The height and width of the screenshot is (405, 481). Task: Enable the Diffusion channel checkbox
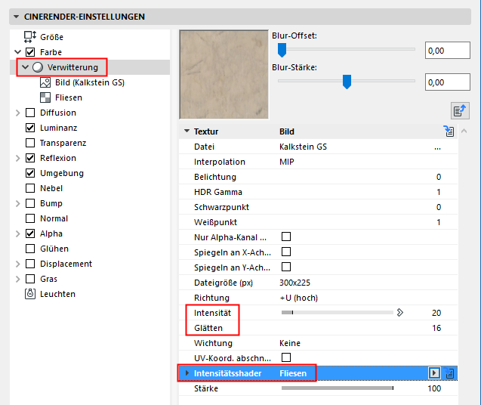(30, 113)
